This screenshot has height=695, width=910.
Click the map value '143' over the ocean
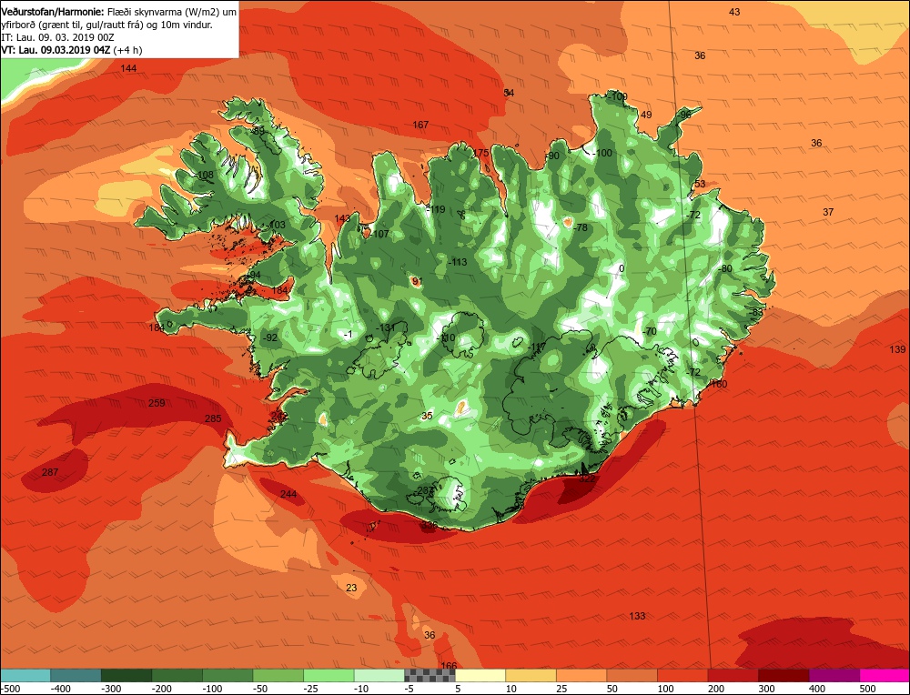click(342, 218)
